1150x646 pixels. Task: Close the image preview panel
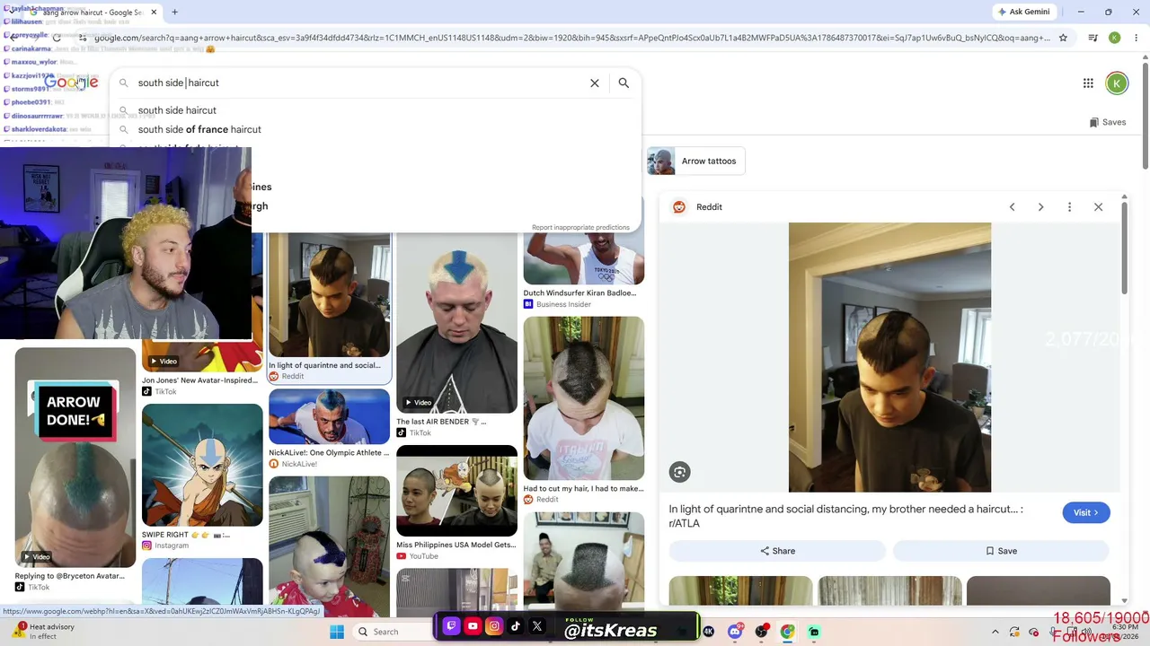point(1098,207)
